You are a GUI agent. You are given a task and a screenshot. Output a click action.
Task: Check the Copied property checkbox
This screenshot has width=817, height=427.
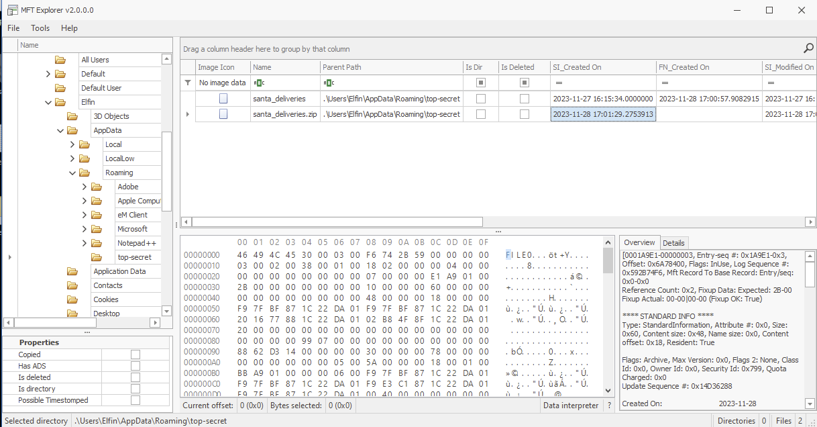click(135, 354)
